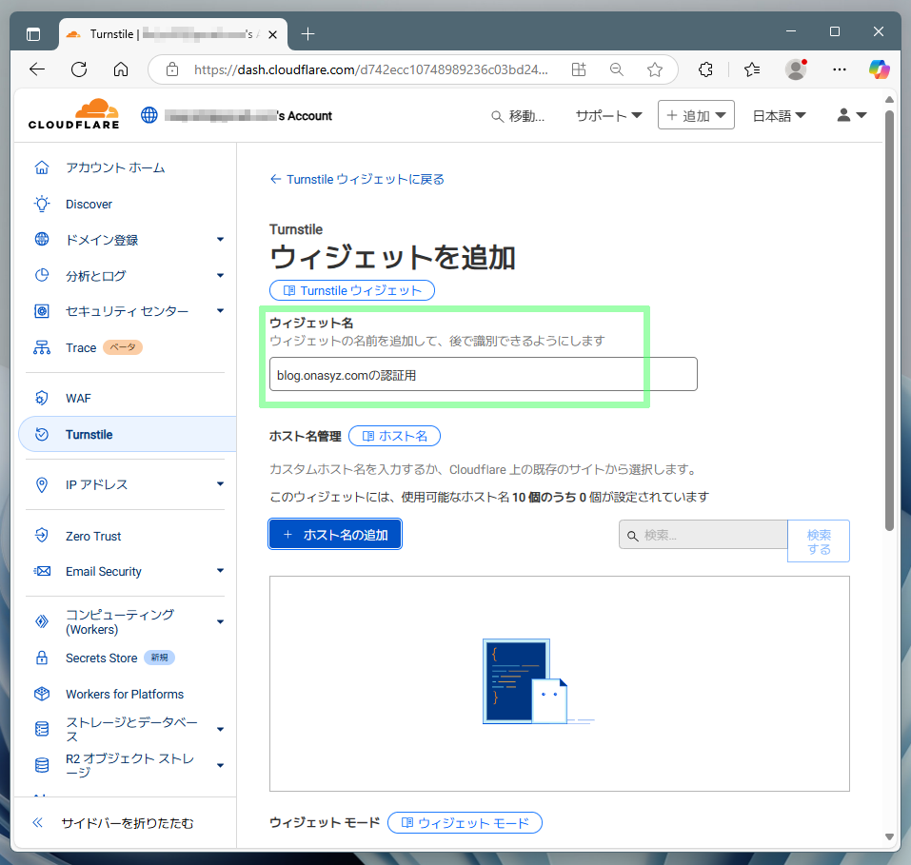Expand the ドメイン登録 sidebar section

220,240
